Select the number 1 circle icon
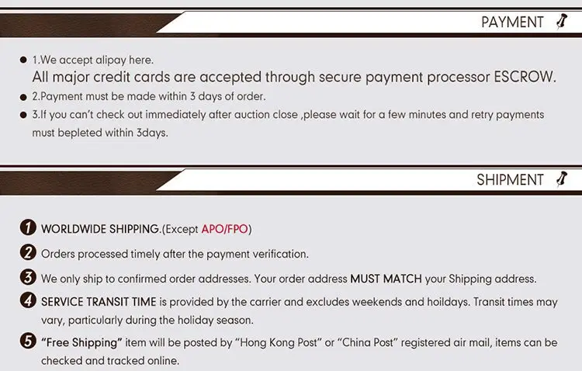Image resolution: width=582 pixels, height=371 pixels. (29, 228)
